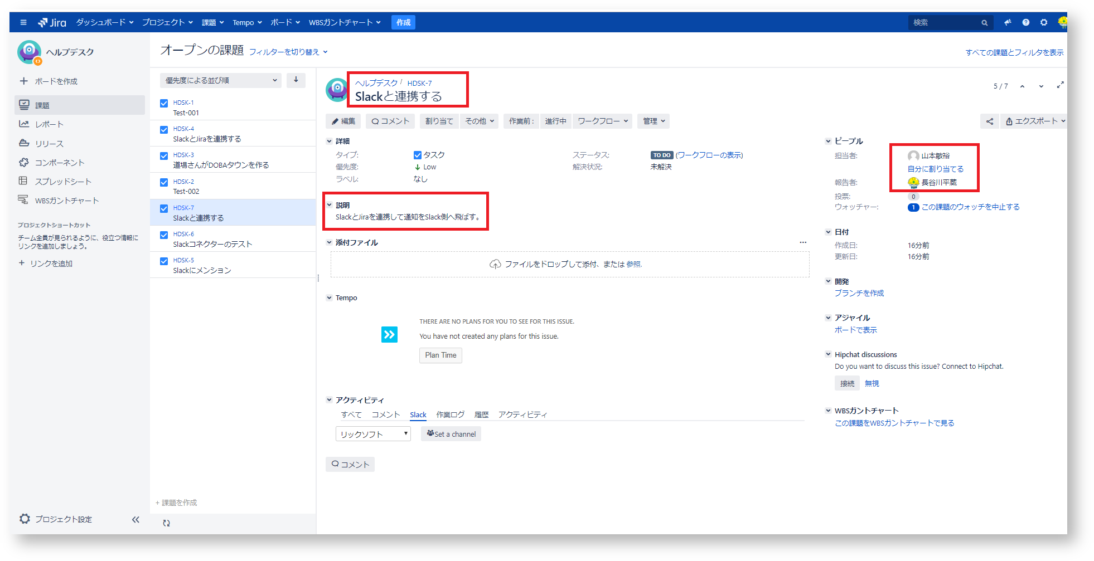Click the ブランチを作成 link
This screenshot has width=1094, height=561.
click(859, 293)
